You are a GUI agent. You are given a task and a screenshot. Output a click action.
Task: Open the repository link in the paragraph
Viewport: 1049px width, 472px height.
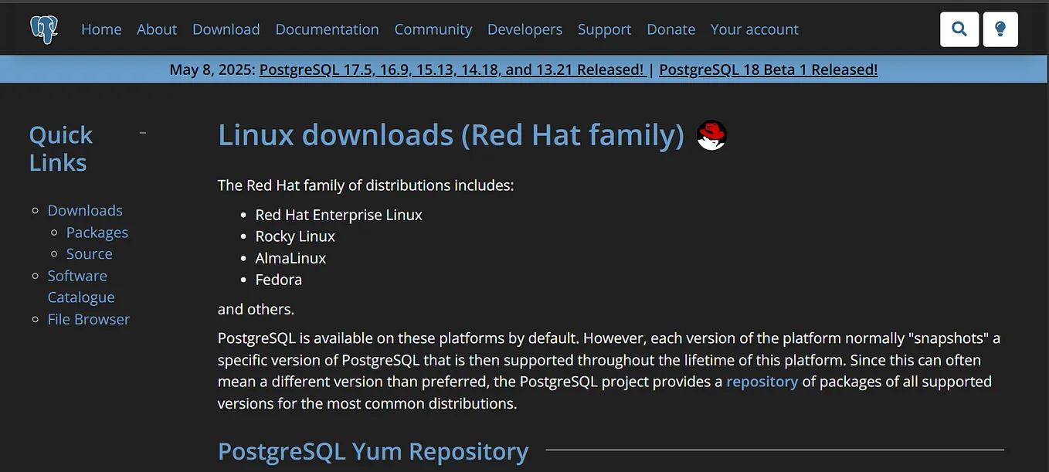(x=762, y=381)
